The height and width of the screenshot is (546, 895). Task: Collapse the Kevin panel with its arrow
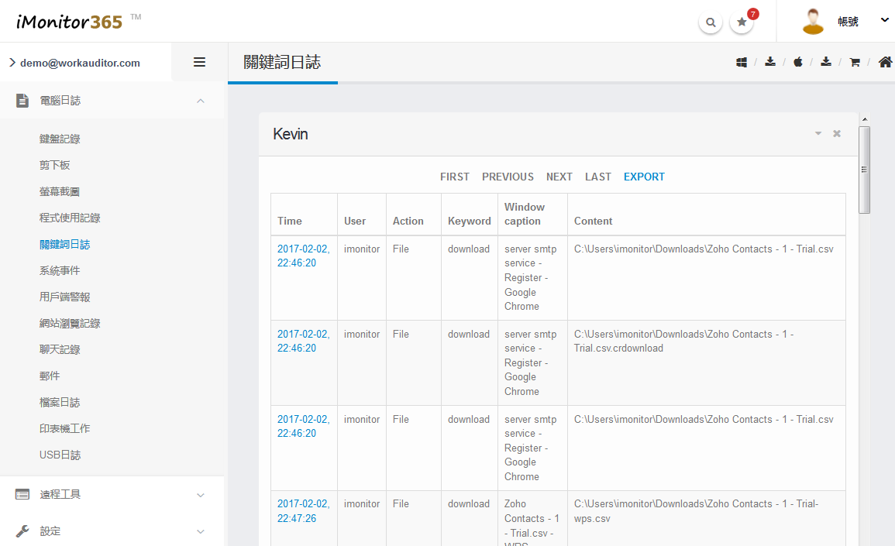point(818,134)
